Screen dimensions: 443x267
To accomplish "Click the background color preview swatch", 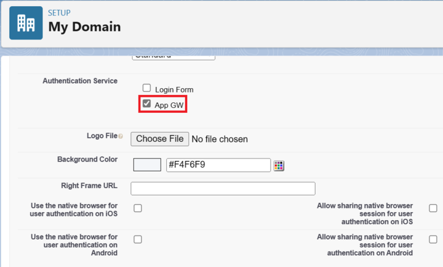I will (x=147, y=165).
